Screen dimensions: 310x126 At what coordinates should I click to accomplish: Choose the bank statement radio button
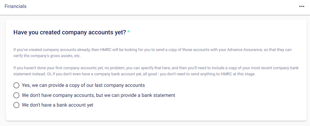click(x=17, y=95)
